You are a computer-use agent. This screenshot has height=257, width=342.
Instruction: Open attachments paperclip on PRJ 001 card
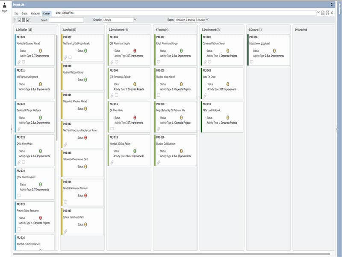[205, 62]
